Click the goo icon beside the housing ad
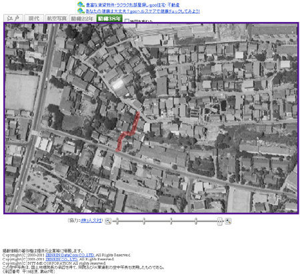 coord(81,5)
